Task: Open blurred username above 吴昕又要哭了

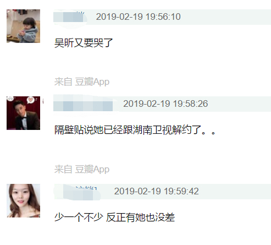Action: point(69,17)
